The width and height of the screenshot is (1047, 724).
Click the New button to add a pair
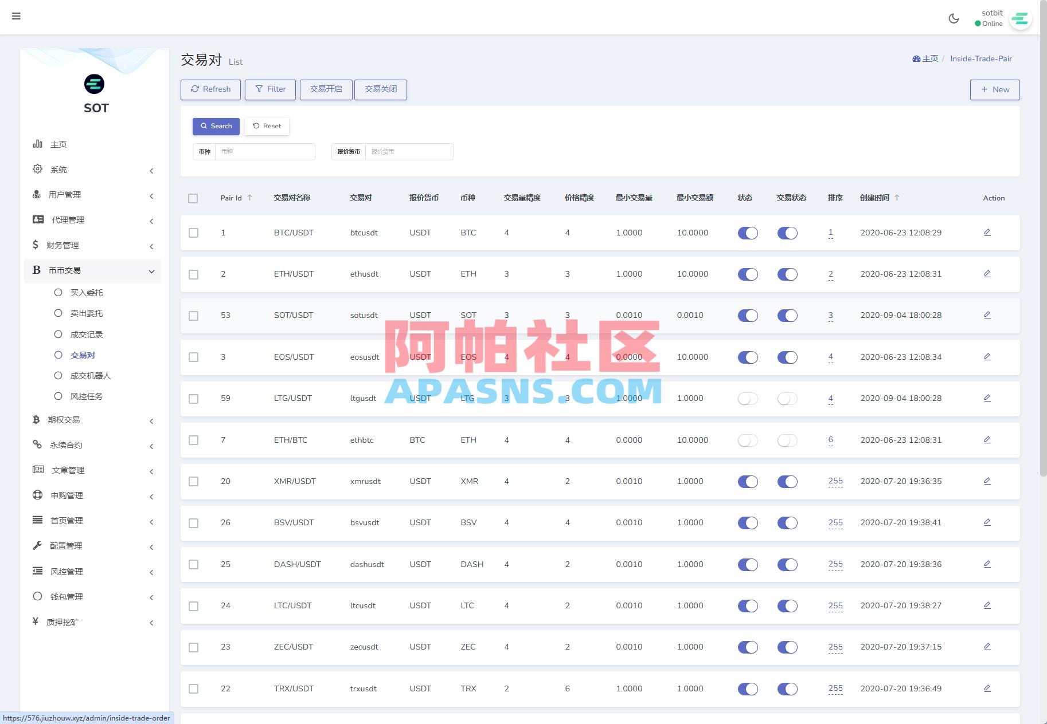[995, 89]
